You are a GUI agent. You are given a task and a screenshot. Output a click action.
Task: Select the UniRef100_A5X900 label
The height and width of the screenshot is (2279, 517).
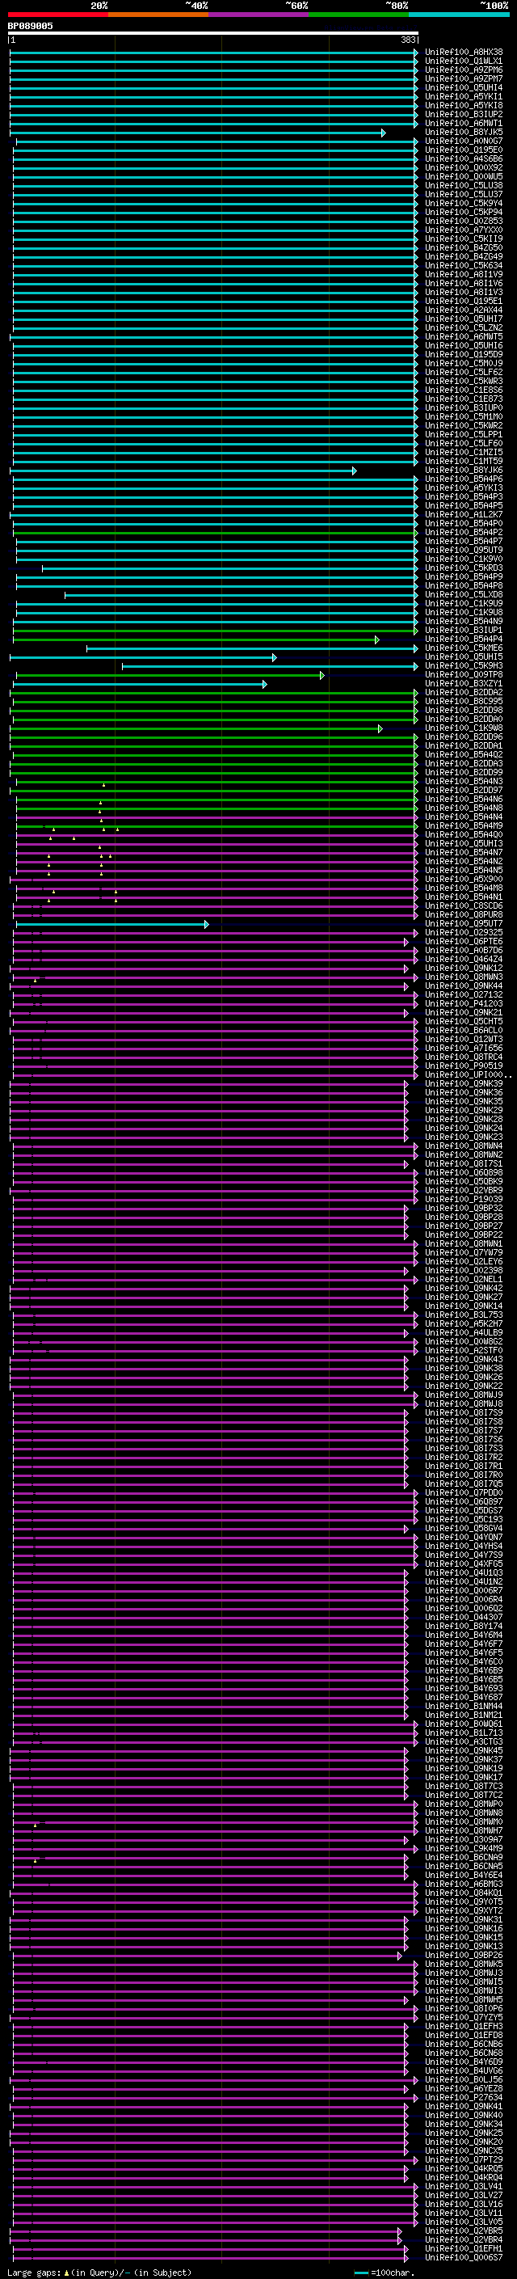[464, 880]
